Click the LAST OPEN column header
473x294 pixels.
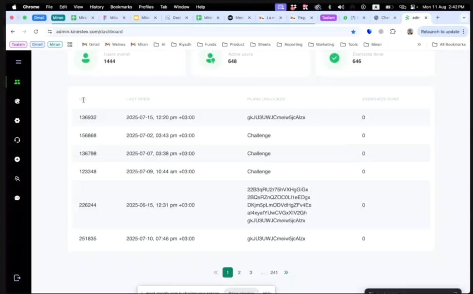[138, 99]
